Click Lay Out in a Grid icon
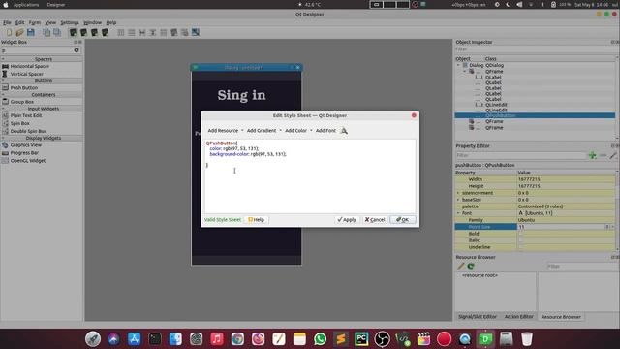 (164, 32)
